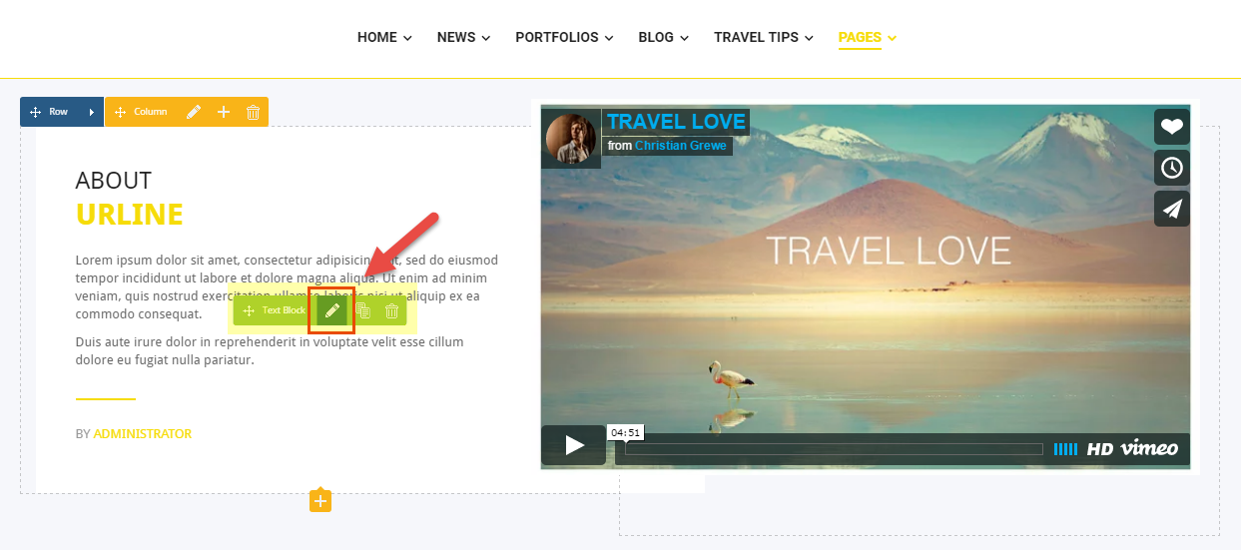Screen dimensions: 1241x550
Task: Edit the Text Block with pencil icon
Action: point(331,310)
